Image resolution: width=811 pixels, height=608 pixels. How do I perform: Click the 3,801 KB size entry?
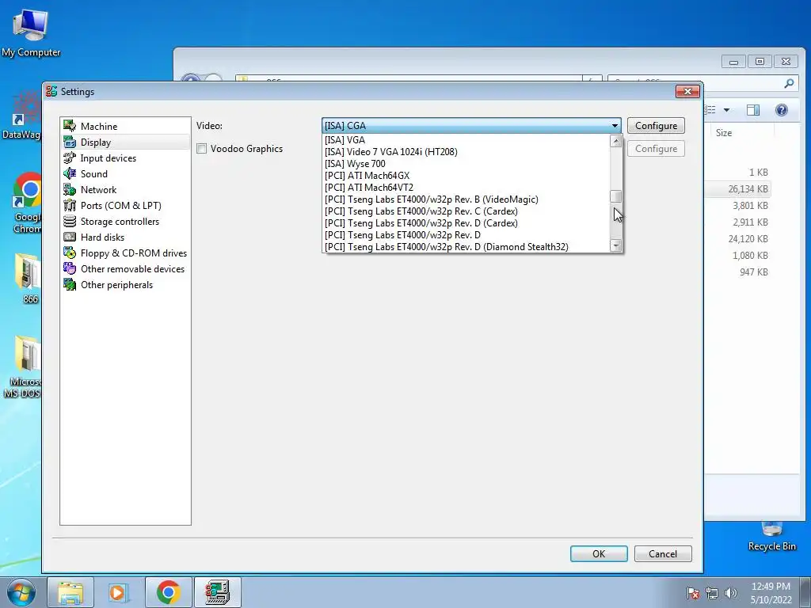point(750,205)
